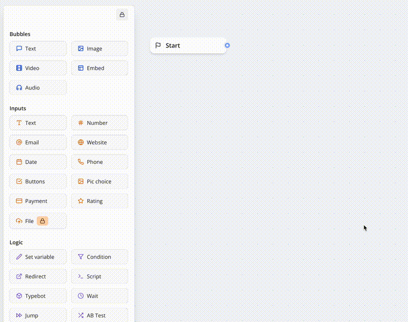Pick the Date input block

(x=38, y=162)
